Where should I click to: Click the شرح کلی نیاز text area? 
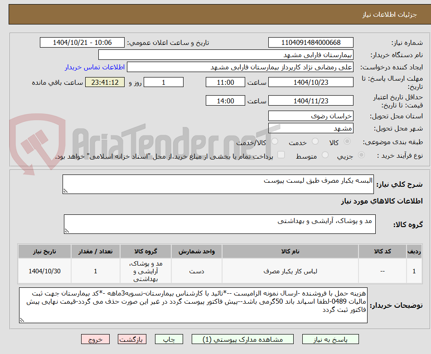tap(218, 184)
